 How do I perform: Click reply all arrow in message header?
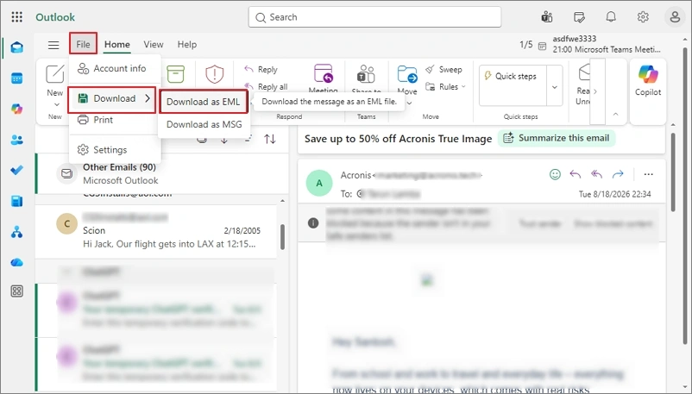(597, 174)
